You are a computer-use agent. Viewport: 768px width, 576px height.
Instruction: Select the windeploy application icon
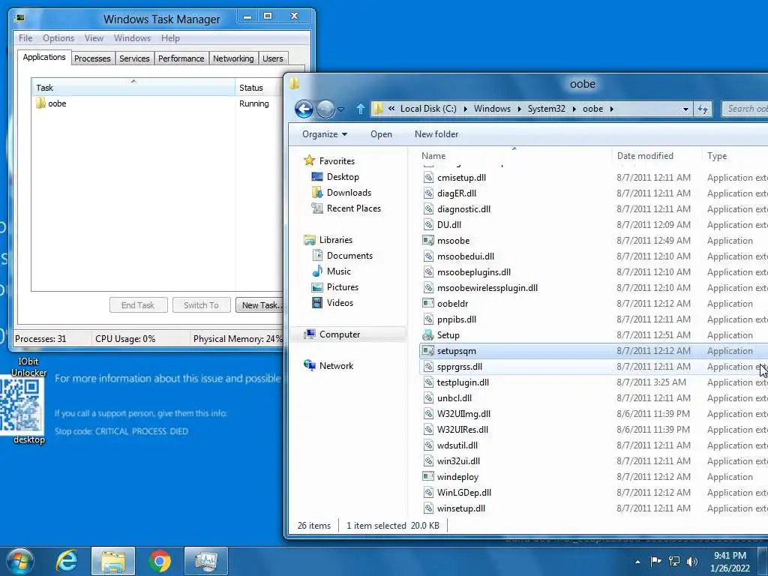(x=428, y=476)
